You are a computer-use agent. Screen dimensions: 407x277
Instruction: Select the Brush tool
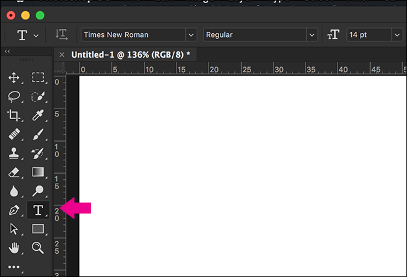(x=38, y=134)
